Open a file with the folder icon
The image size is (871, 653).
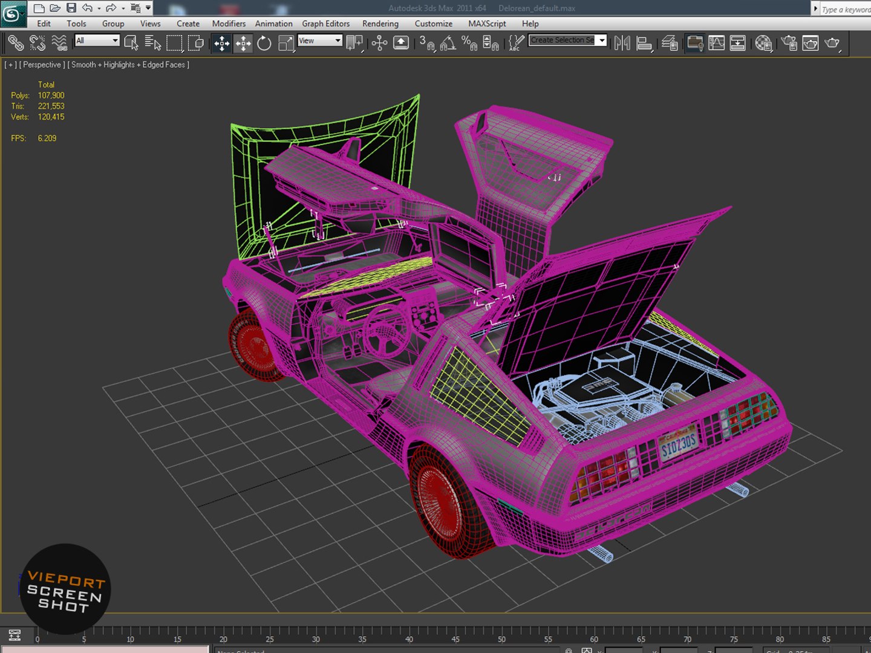coord(55,8)
